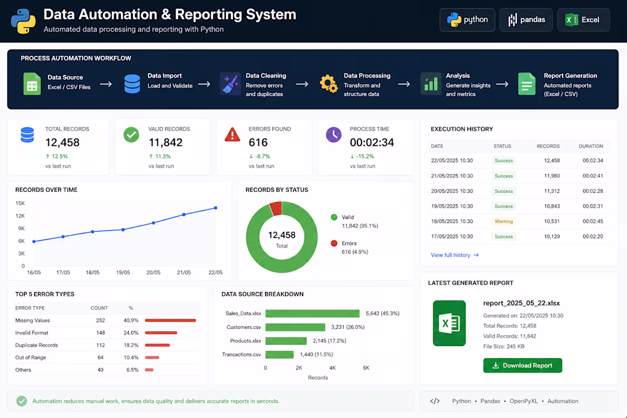
Task: Click the Data Source spreadsheet icon
Action: point(32,84)
